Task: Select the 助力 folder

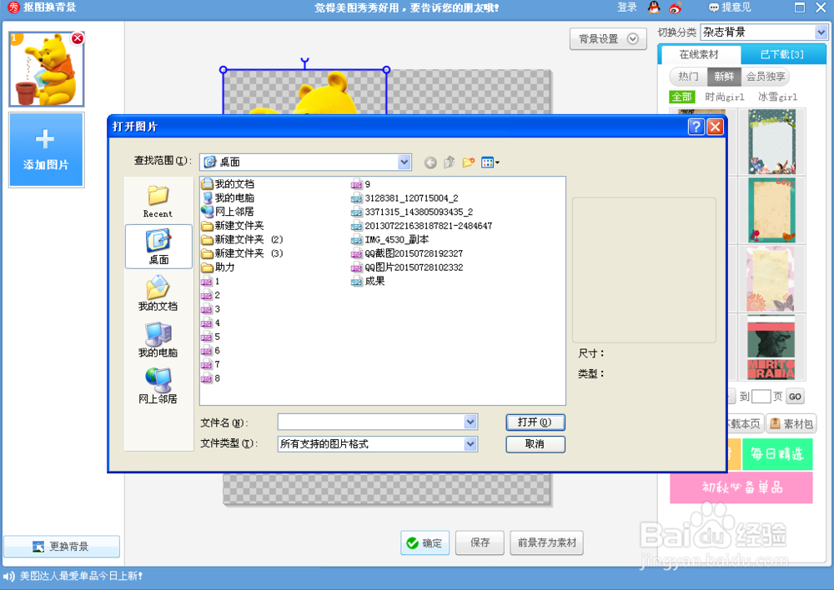Action: pos(218,267)
